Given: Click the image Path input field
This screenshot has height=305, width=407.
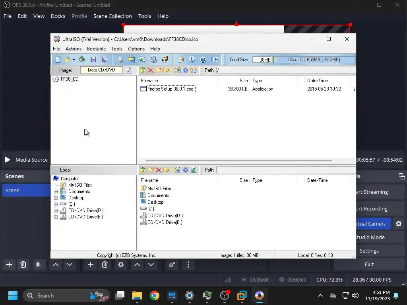Looking at the screenshot, I should pos(286,70).
